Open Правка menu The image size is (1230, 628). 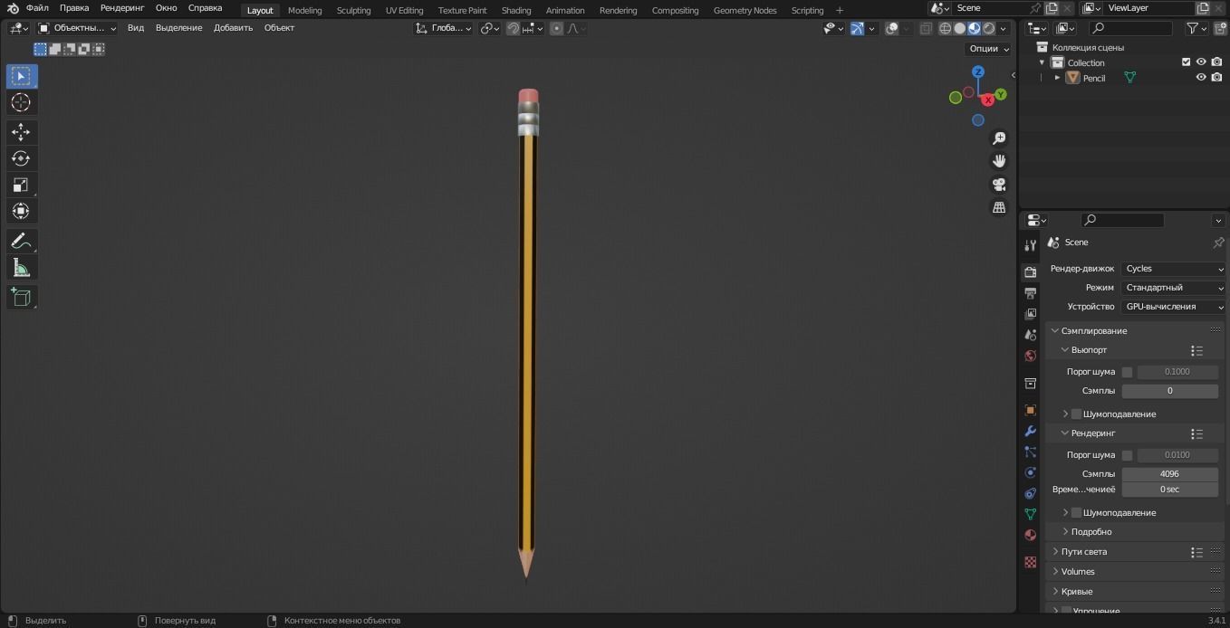pos(74,8)
